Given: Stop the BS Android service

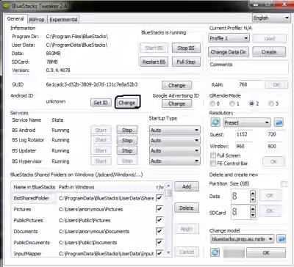Looking at the screenshot, I should [127, 130].
